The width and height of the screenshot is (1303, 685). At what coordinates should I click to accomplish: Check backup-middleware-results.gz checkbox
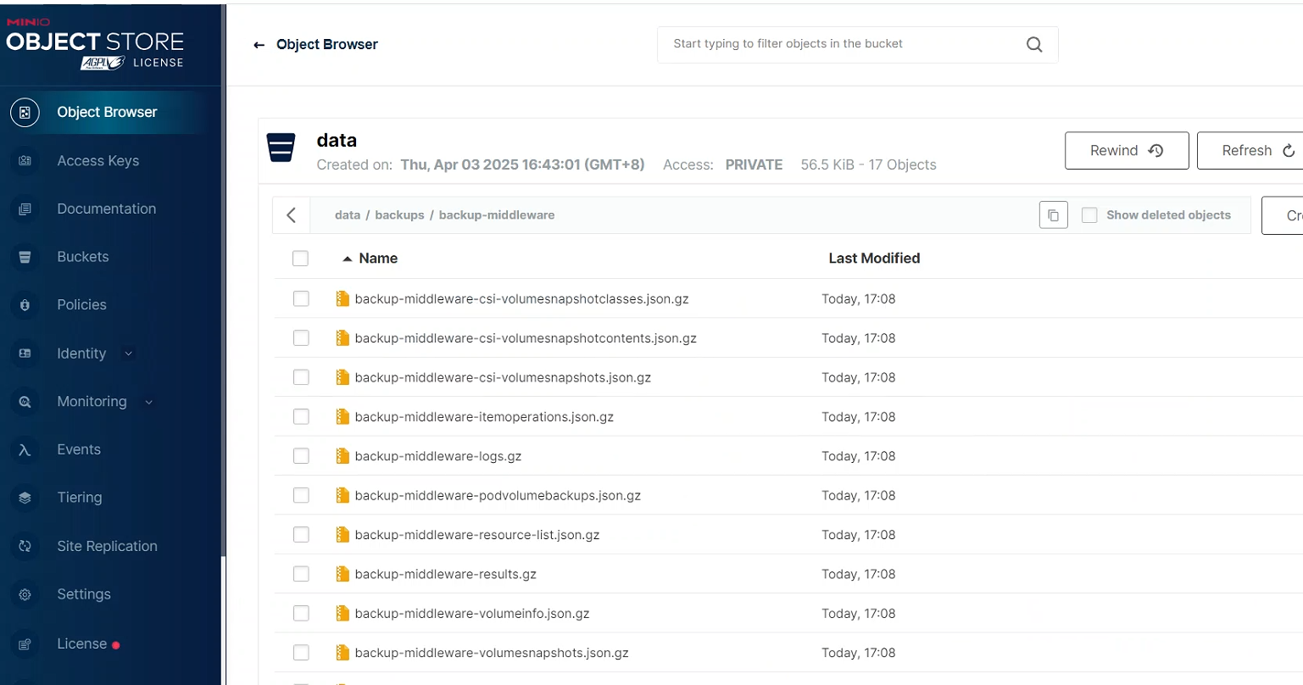301,574
